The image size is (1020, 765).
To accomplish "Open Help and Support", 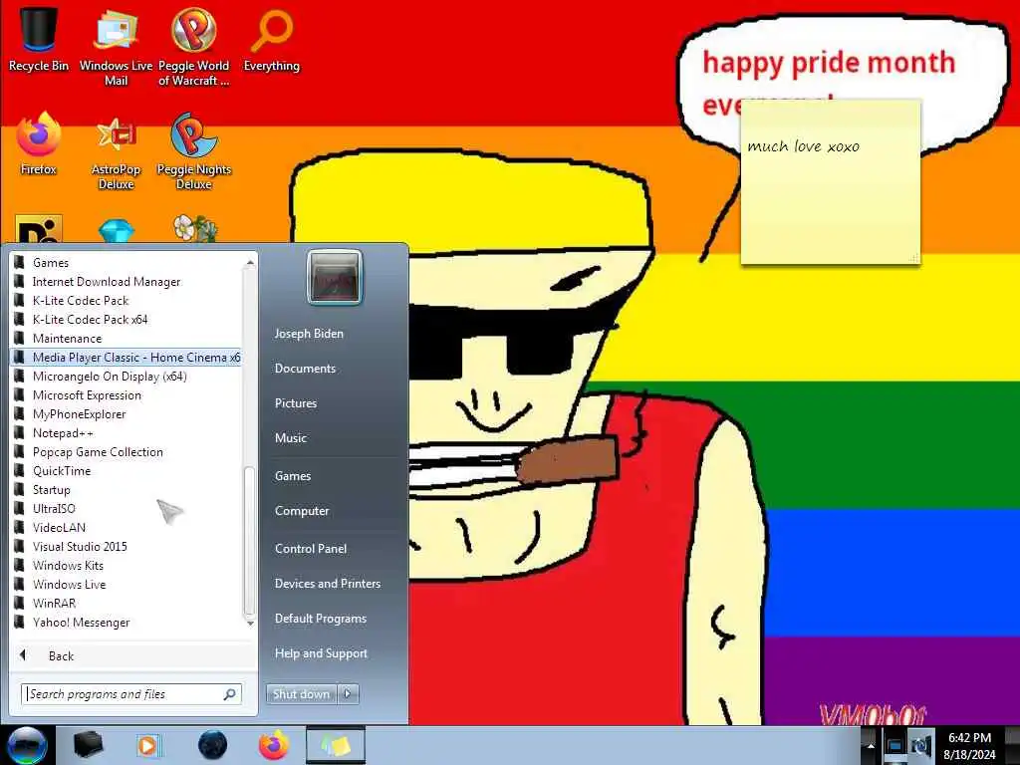I will coord(321,653).
